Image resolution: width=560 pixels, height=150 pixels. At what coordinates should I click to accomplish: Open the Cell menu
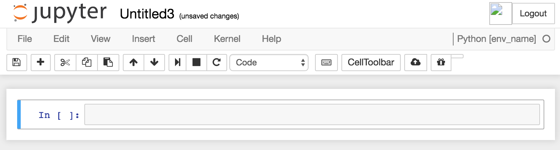[x=185, y=39]
